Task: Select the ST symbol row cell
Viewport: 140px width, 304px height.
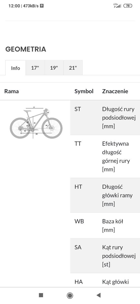Action: pos(84,118)
